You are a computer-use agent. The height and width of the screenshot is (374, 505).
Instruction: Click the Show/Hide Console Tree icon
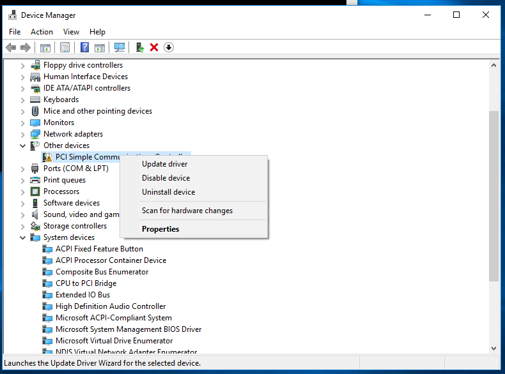click(45, 47)
